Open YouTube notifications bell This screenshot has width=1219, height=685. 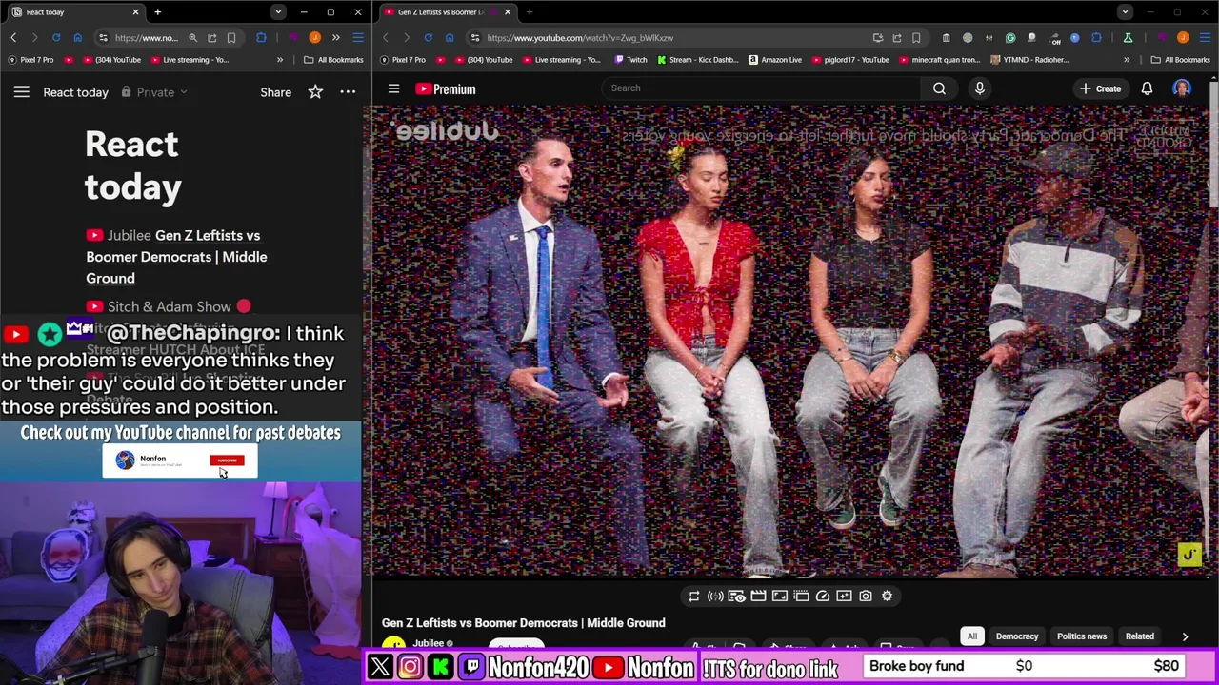point(1147,88)
